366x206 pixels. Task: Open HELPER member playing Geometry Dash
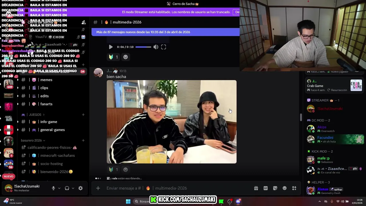click(x=334, y=191)
